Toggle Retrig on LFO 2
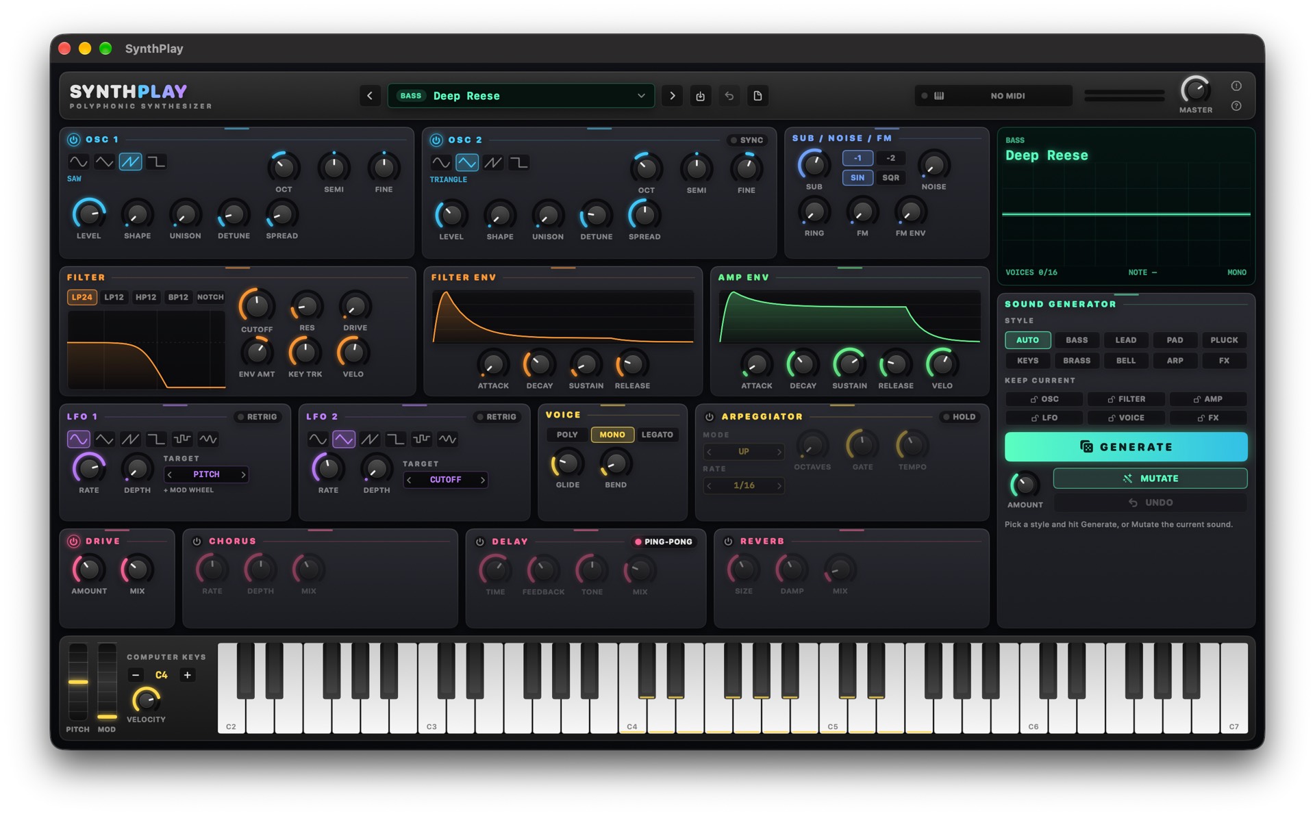Image resolution: width=1315 pixels, height=816 pixels. 497,417
